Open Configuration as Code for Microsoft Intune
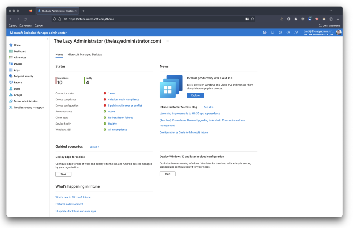The height and width of the screenshot is (228, 354). (184, 133)
